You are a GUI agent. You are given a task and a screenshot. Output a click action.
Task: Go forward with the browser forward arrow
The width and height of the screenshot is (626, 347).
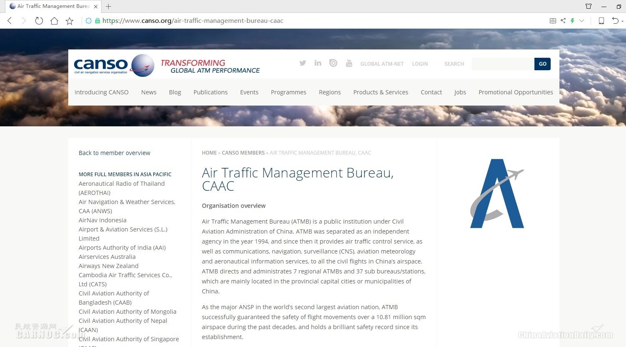click(24, 21)
